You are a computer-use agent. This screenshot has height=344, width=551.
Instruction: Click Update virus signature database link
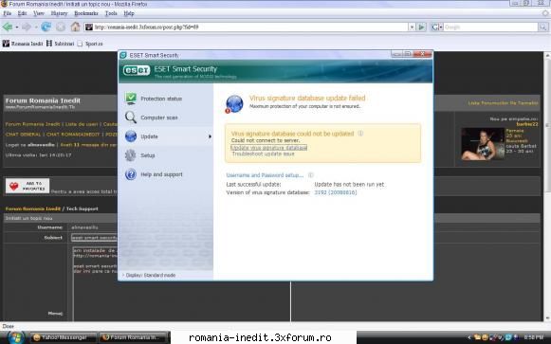point(268,148)
